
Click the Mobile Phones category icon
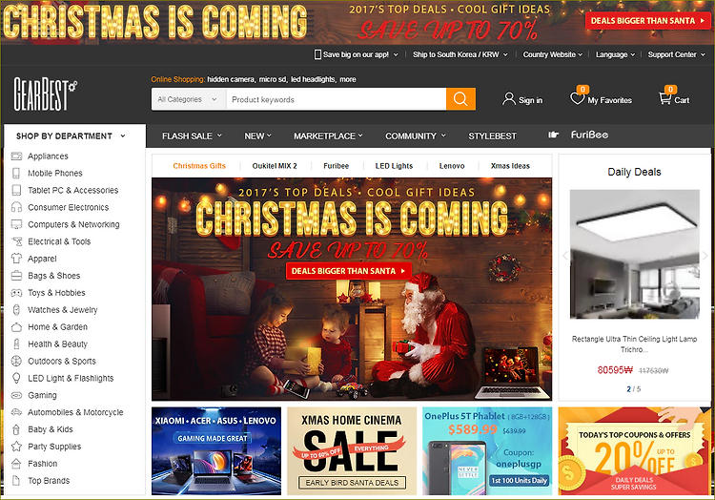(16, 174)
